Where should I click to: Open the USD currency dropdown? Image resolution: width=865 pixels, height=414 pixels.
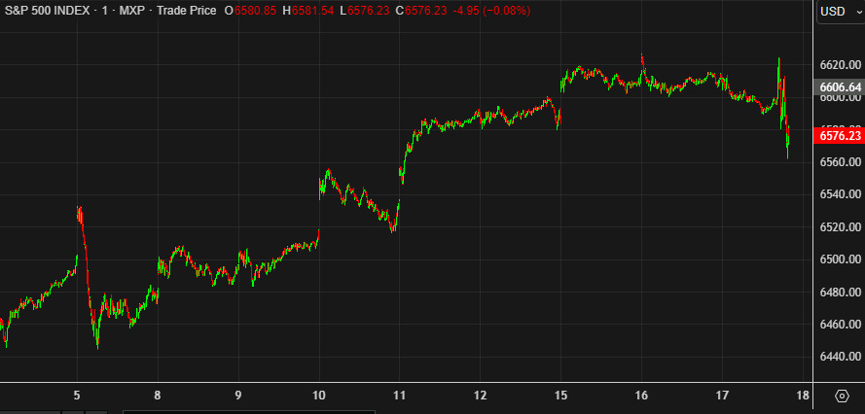coord(840,12)
